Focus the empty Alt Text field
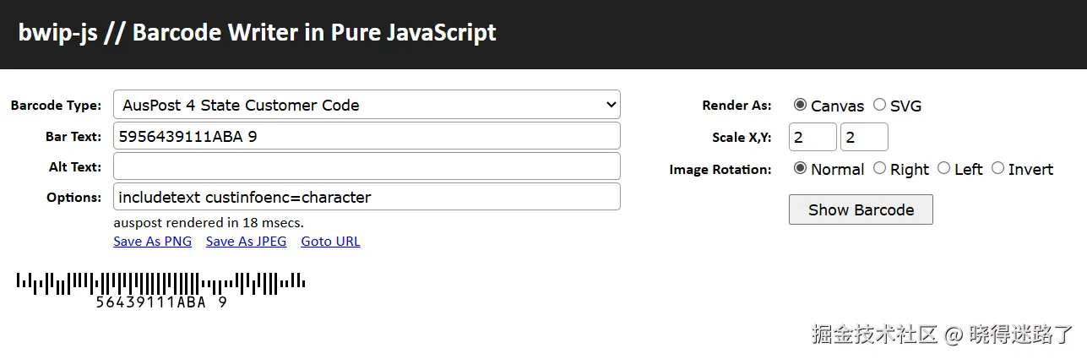Screen dimensions: 1087x359 (x=367, y=166)
